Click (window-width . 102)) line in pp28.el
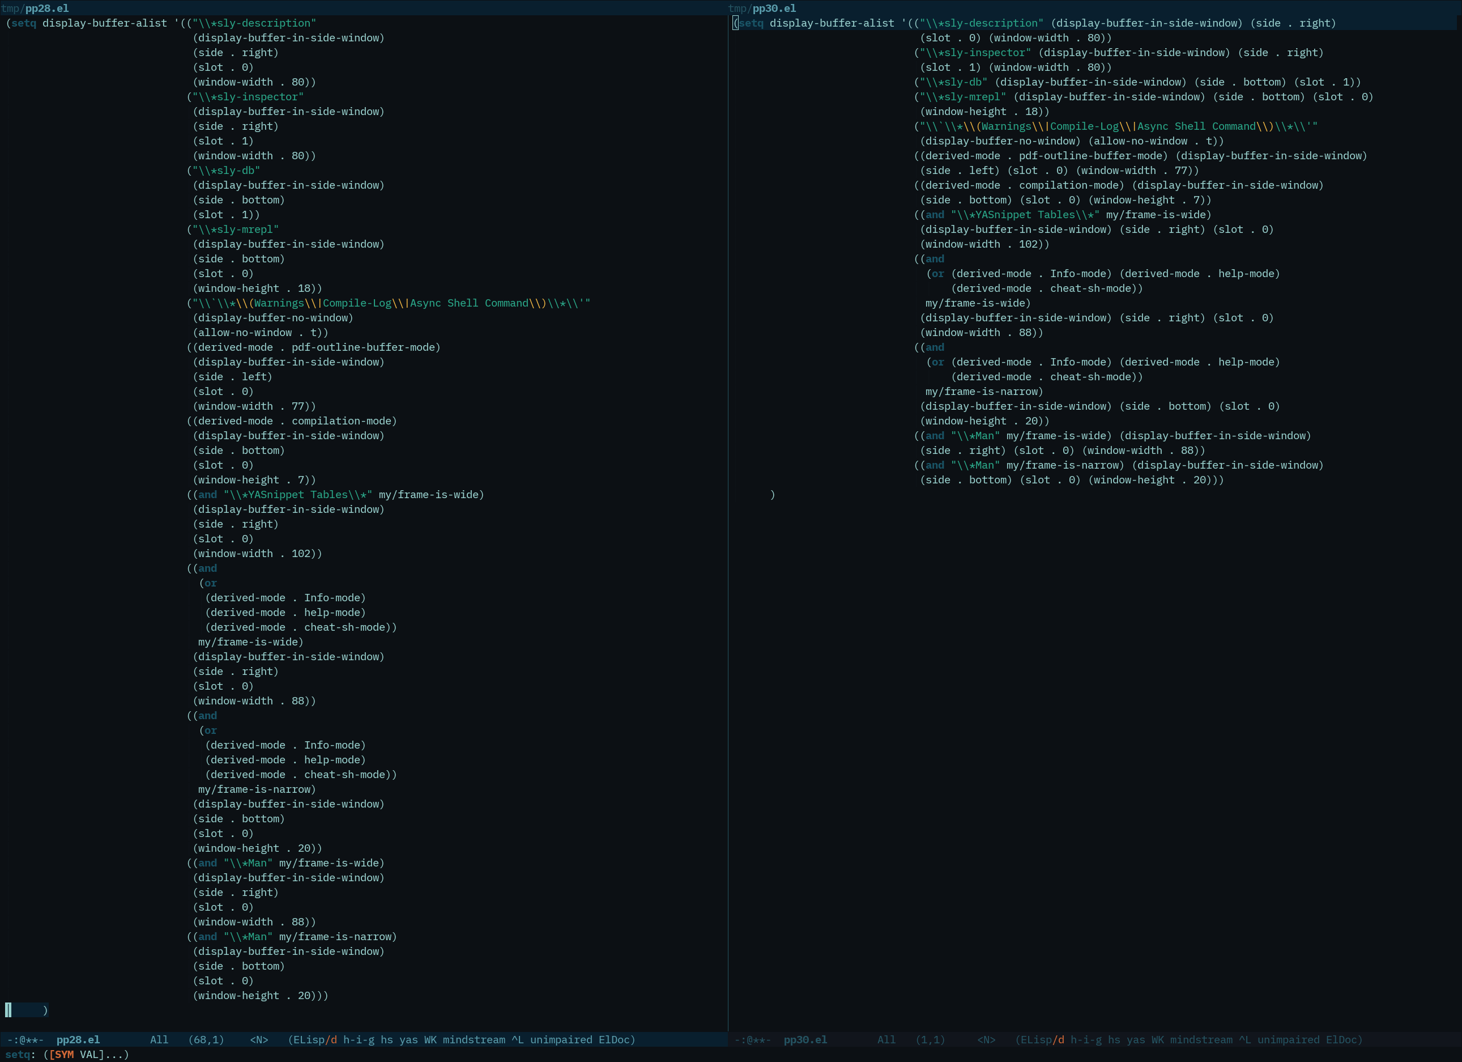The image size is (1462, 1062). 257,553
